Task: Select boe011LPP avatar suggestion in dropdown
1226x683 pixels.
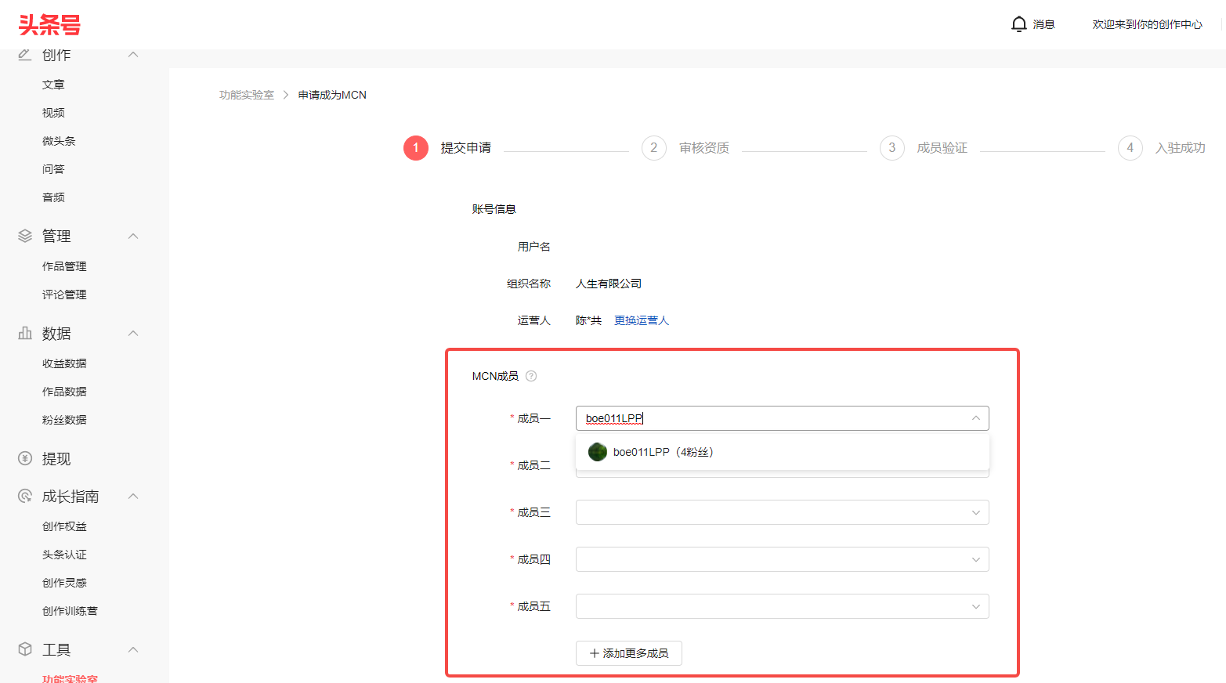Action: (598, 452)
